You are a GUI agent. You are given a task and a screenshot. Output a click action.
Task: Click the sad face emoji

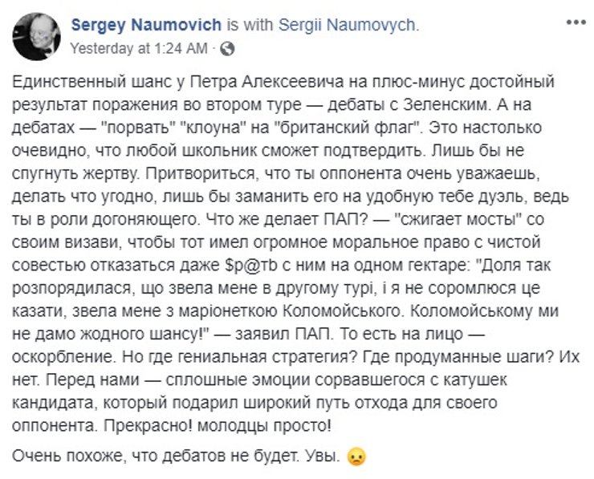(x=356, y=457)
